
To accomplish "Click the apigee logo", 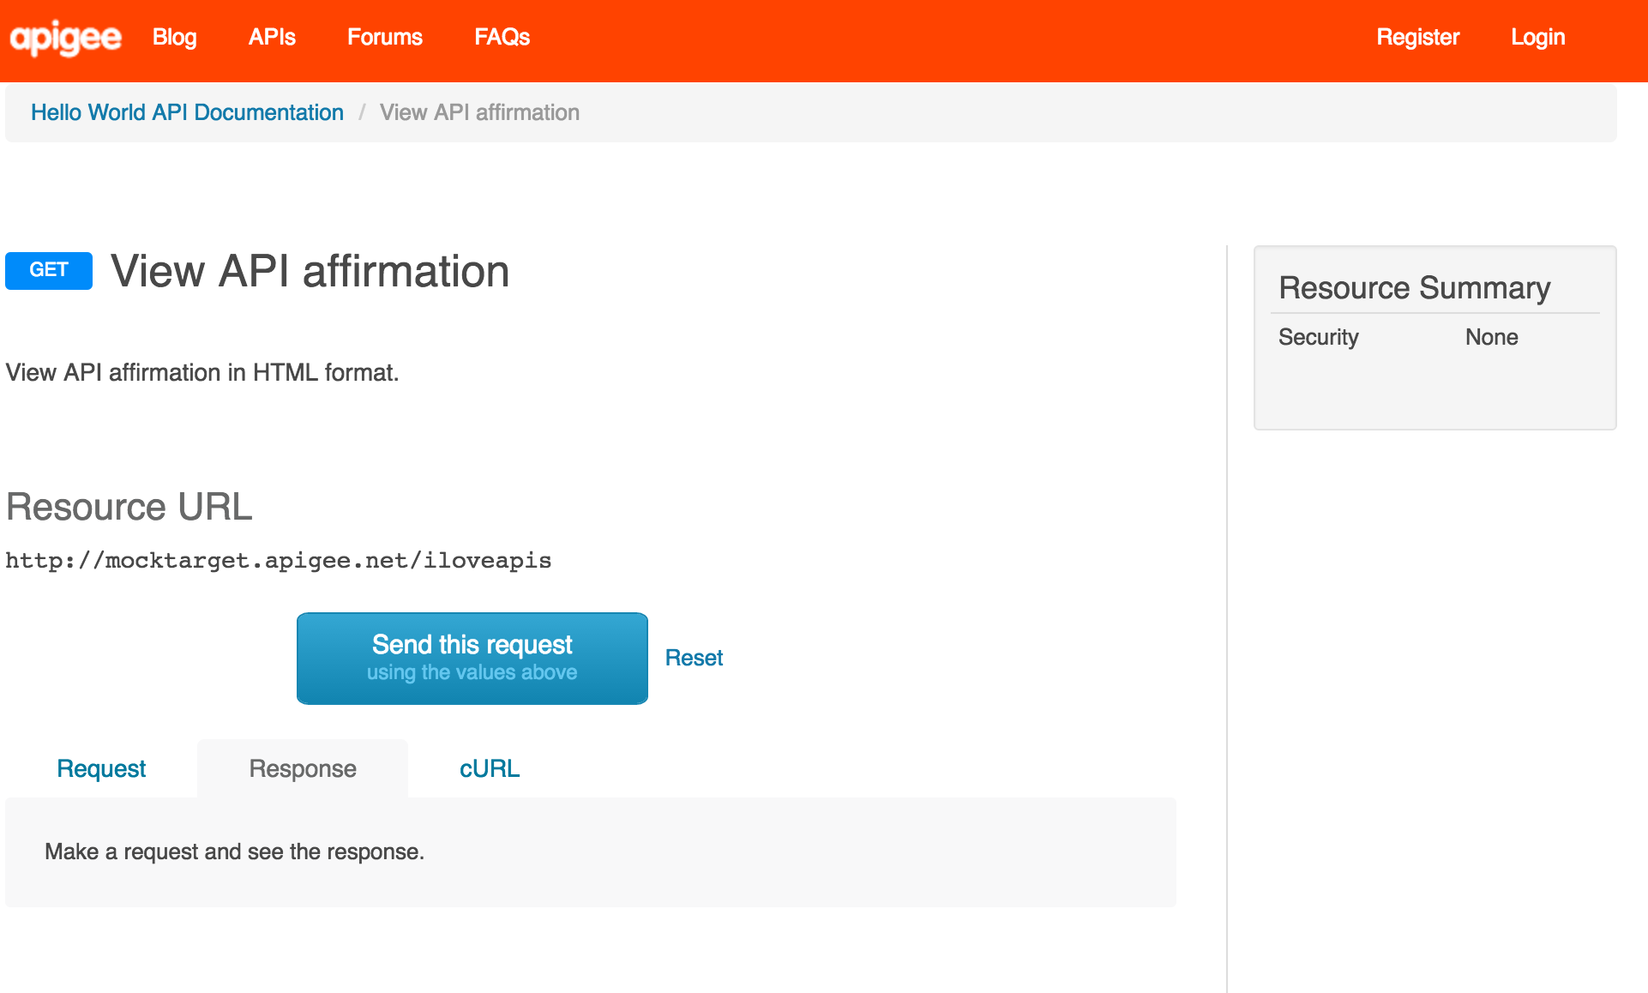I will [65, 38].
